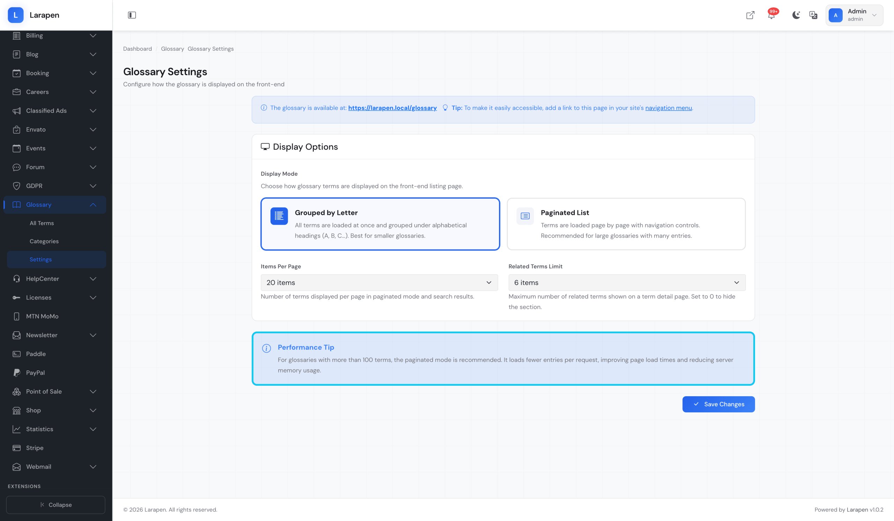Open the Related Terms Limit dropdown
This screenshot has height=521, width=894.
click(626, 282)
